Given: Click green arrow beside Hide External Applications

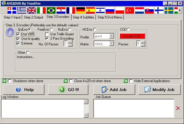Looking at the screenshot, I should [x=126, y=81].
